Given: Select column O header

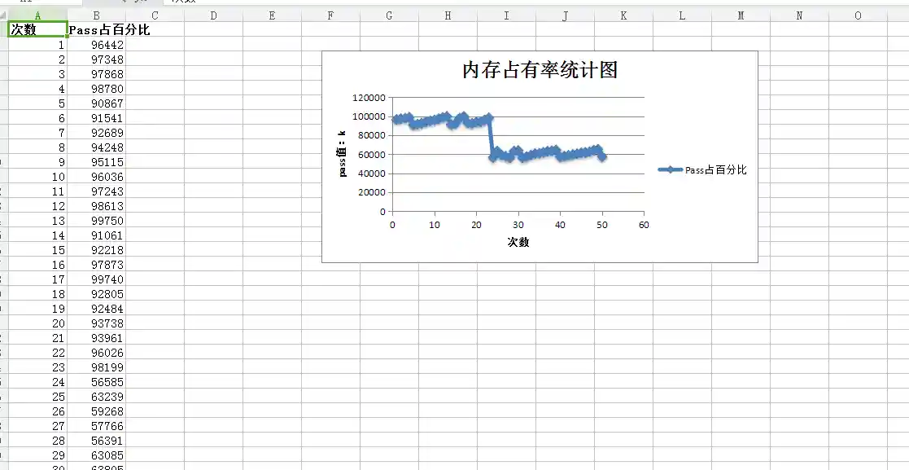Looking at the screenshot, I should point(858,15).
